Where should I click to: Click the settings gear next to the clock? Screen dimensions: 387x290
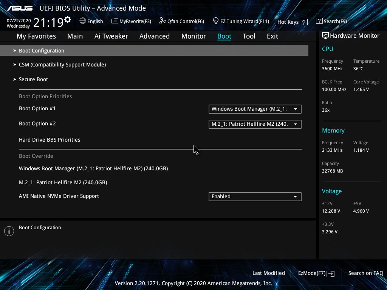coord(68,19)
